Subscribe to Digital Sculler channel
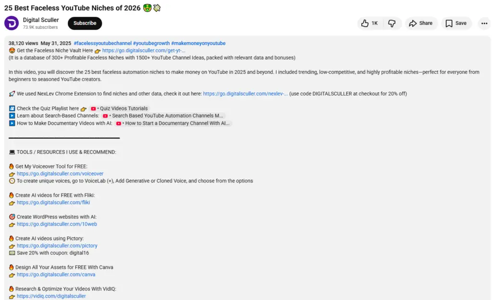This screenshot has width=492, height=300. pos(85,23)
